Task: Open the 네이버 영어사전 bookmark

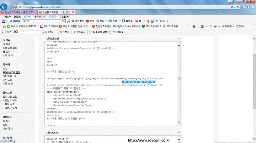Action: [x=23, y=26]
